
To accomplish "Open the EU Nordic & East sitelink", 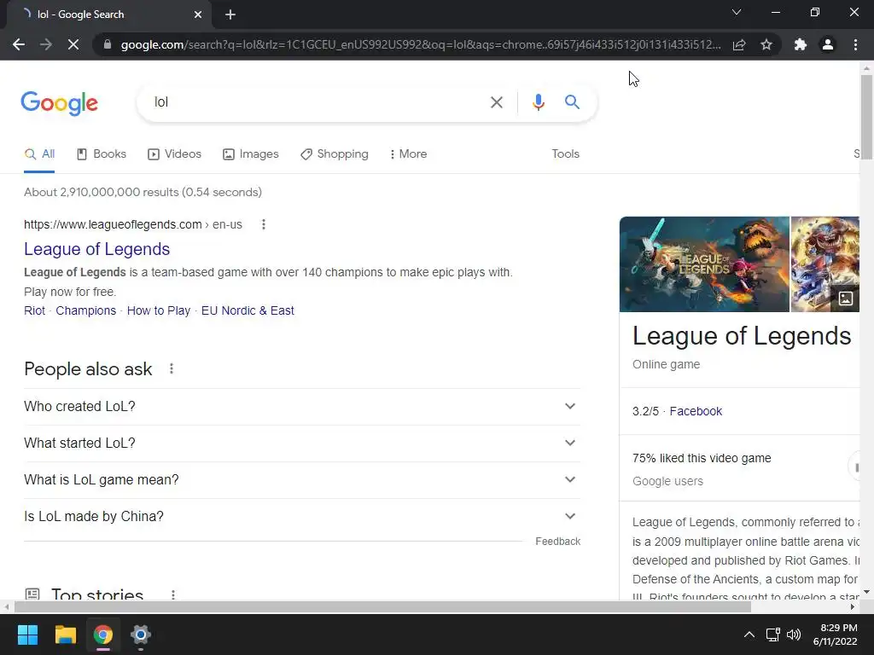I will click(x=248, y=310).
